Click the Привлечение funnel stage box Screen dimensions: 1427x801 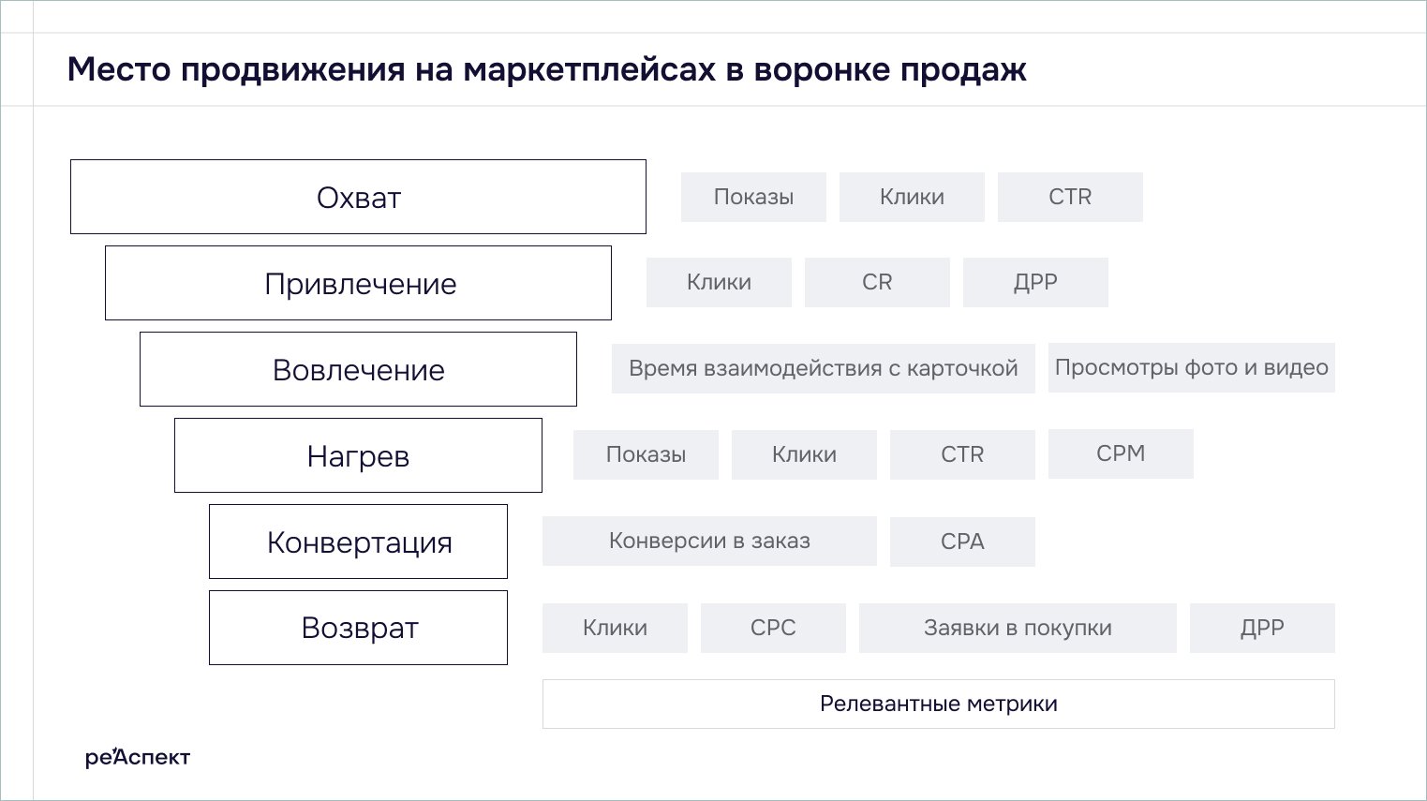358,283
